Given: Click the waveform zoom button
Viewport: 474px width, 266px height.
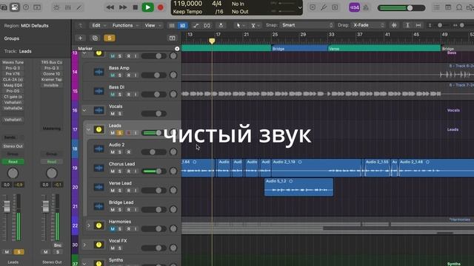Looking at the screenshot, I should tap(394, 25).
